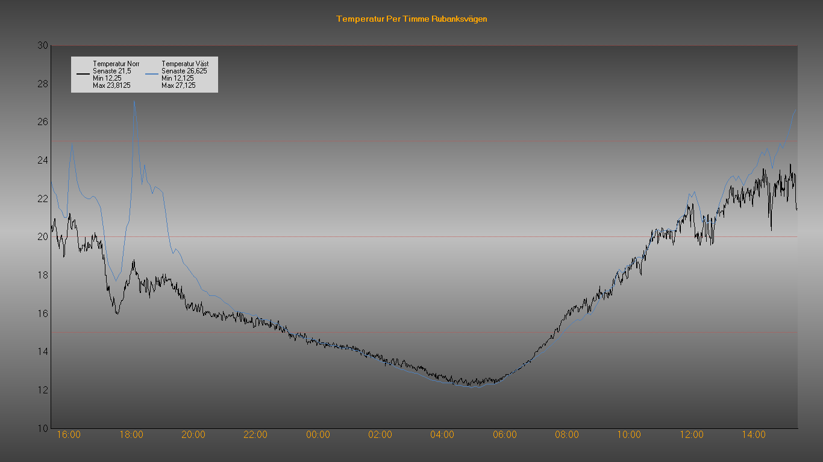This screenshot has height=462, width=823.
Task: Select the 00:00 midnight axis label
Action: [x=318, y=435]
